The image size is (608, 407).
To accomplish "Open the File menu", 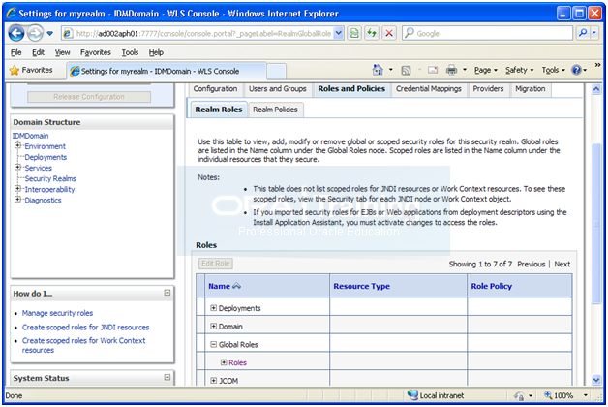I will click(15, 52).
